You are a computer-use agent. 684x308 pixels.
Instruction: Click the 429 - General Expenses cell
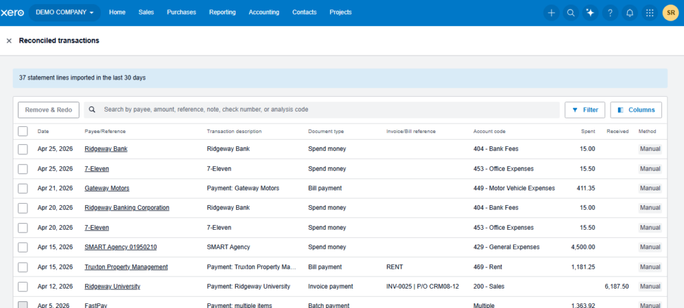click(506, 247)
